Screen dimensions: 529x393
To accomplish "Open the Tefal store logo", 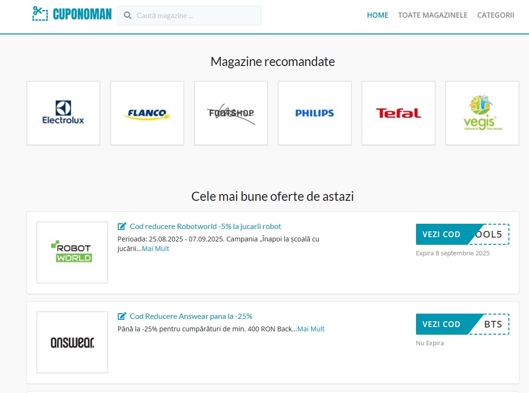I will pyautogui.click(x=398, y=113).
